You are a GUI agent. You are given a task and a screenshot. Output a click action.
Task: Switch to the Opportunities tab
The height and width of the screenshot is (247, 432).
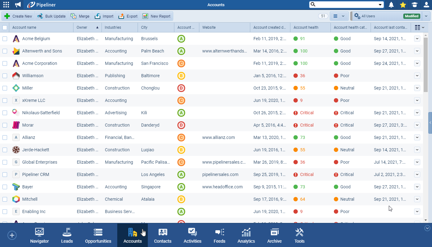click(98, 236)
